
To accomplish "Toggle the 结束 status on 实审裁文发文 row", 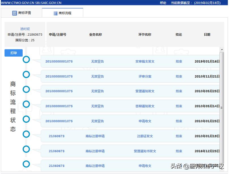I will click(179, 61).
